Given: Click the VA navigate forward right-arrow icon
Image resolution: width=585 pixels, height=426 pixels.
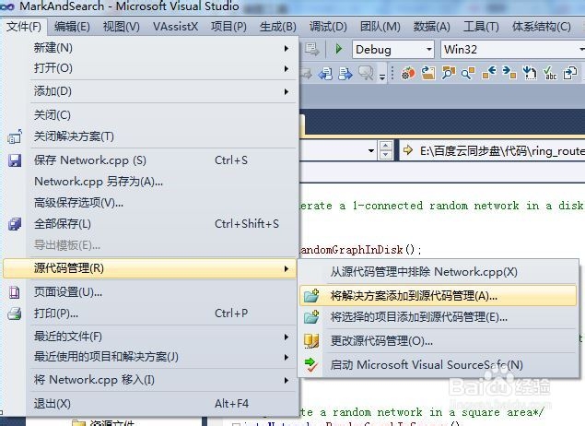Looking at the screenshot, I should [509, 73].
